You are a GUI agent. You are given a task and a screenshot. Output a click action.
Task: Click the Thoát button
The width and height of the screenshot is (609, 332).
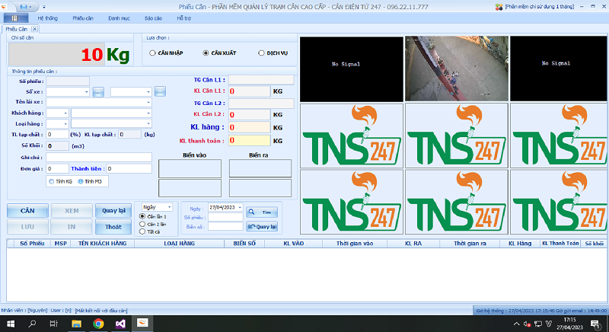[113, 227]
